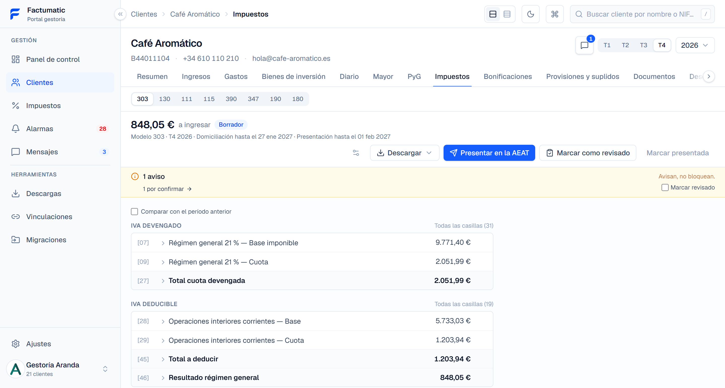Open Descargas in the sidebar
The image size is (725, 388).
(x=60, y=193)
